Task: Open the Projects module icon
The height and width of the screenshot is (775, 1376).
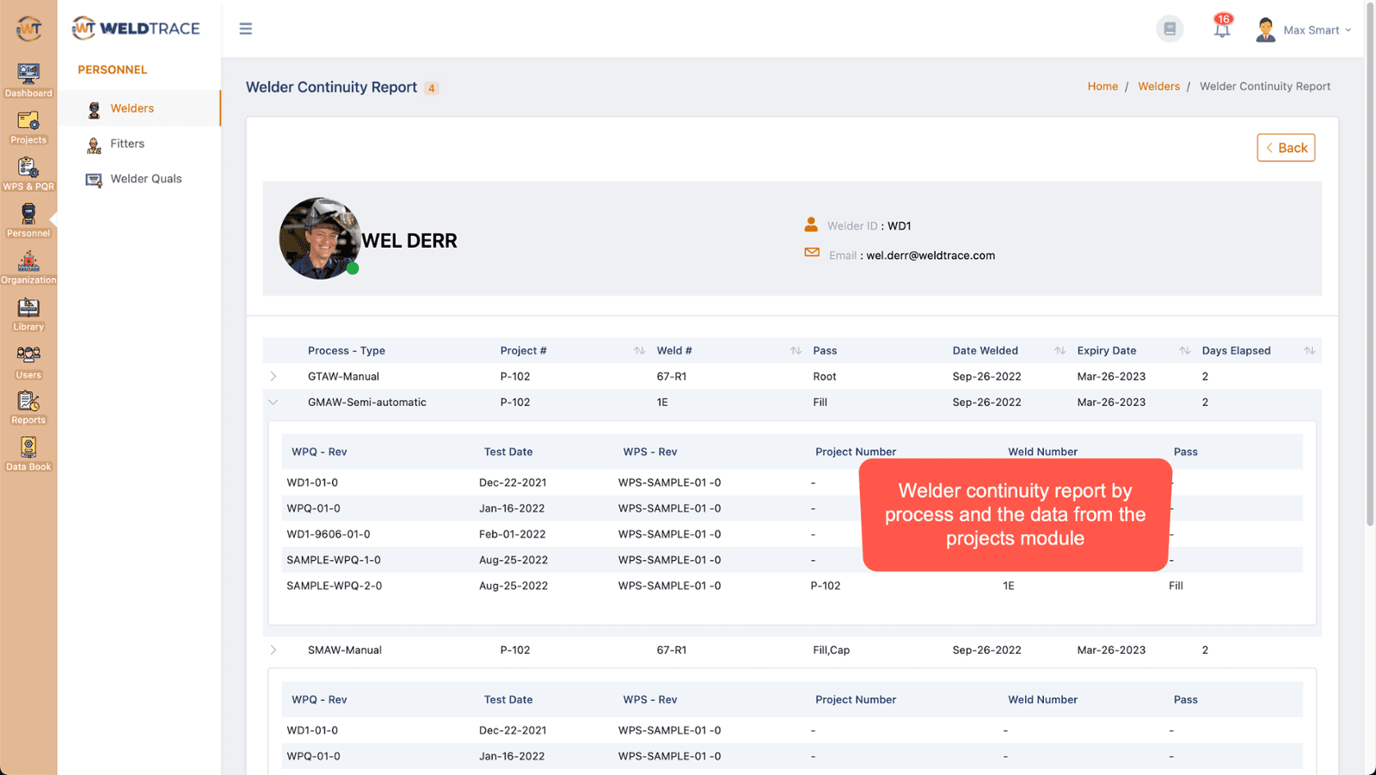Action: click(x=28, y=126)
